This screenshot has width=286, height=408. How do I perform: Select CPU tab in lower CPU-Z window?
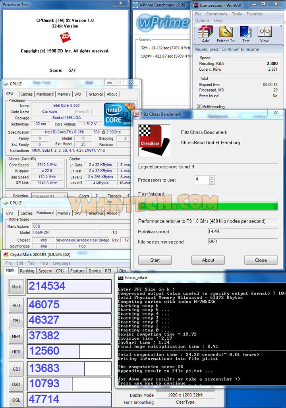(x=10, y=213)
